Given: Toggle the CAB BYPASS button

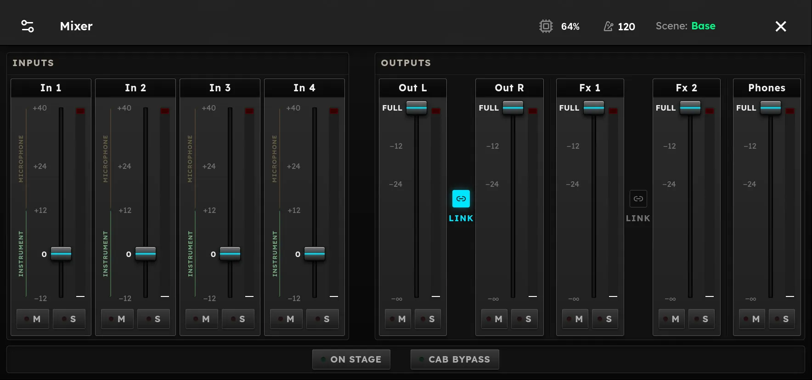Looking at the screenshot, I should pyautogui.click(x=455, y=359).
